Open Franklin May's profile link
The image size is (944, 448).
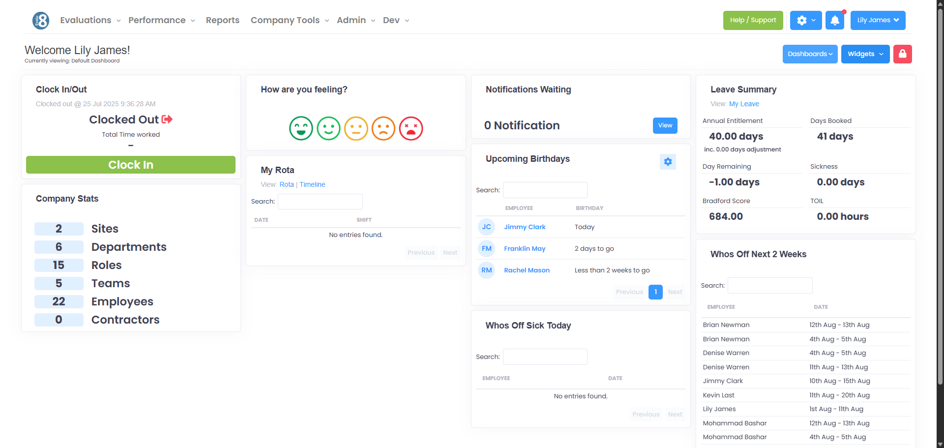tap(525, 248)
